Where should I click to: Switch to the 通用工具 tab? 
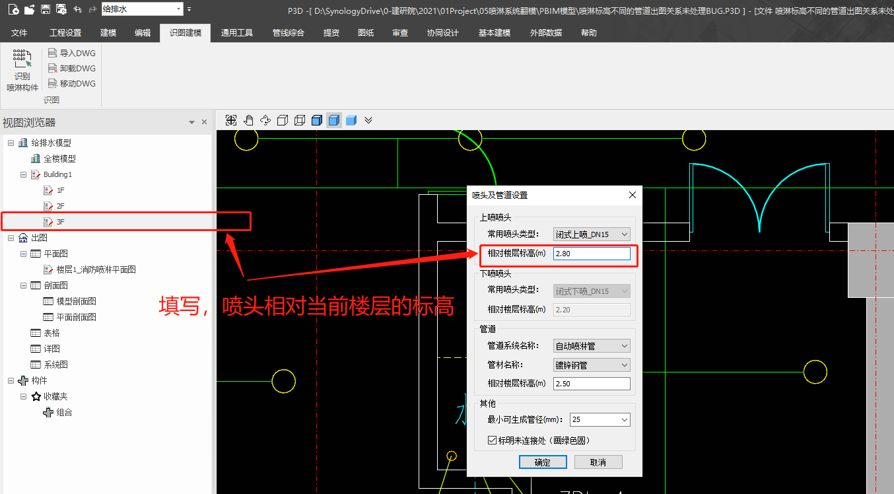[x=237, y=33]
